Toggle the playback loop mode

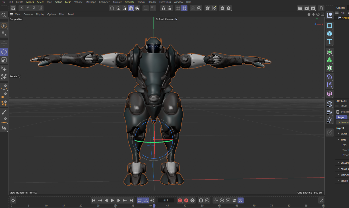(x=140, y=200)
